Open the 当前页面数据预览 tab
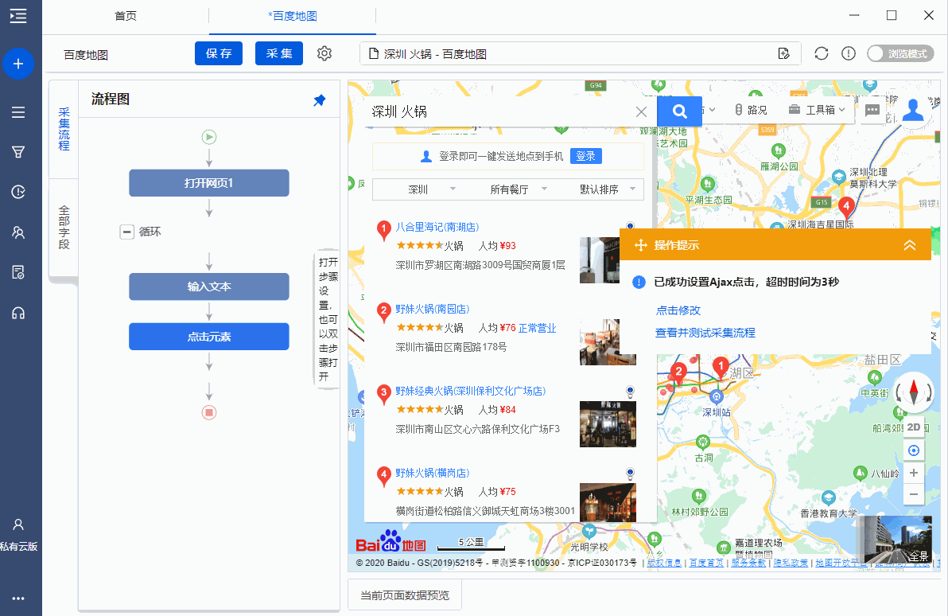Screen dimensions: 948x616 [x=405, y=595]
